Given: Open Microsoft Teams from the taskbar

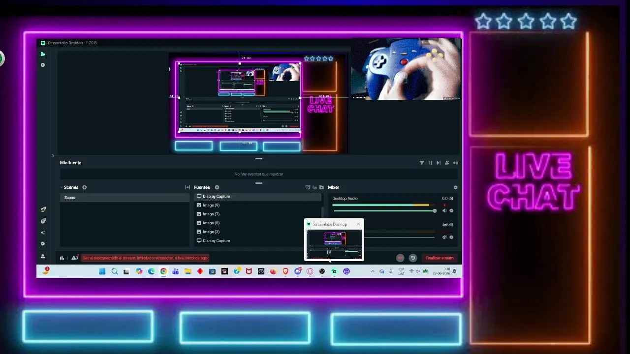Looking at the screenshot, I should pyautogui.click(x=176, y=271).
